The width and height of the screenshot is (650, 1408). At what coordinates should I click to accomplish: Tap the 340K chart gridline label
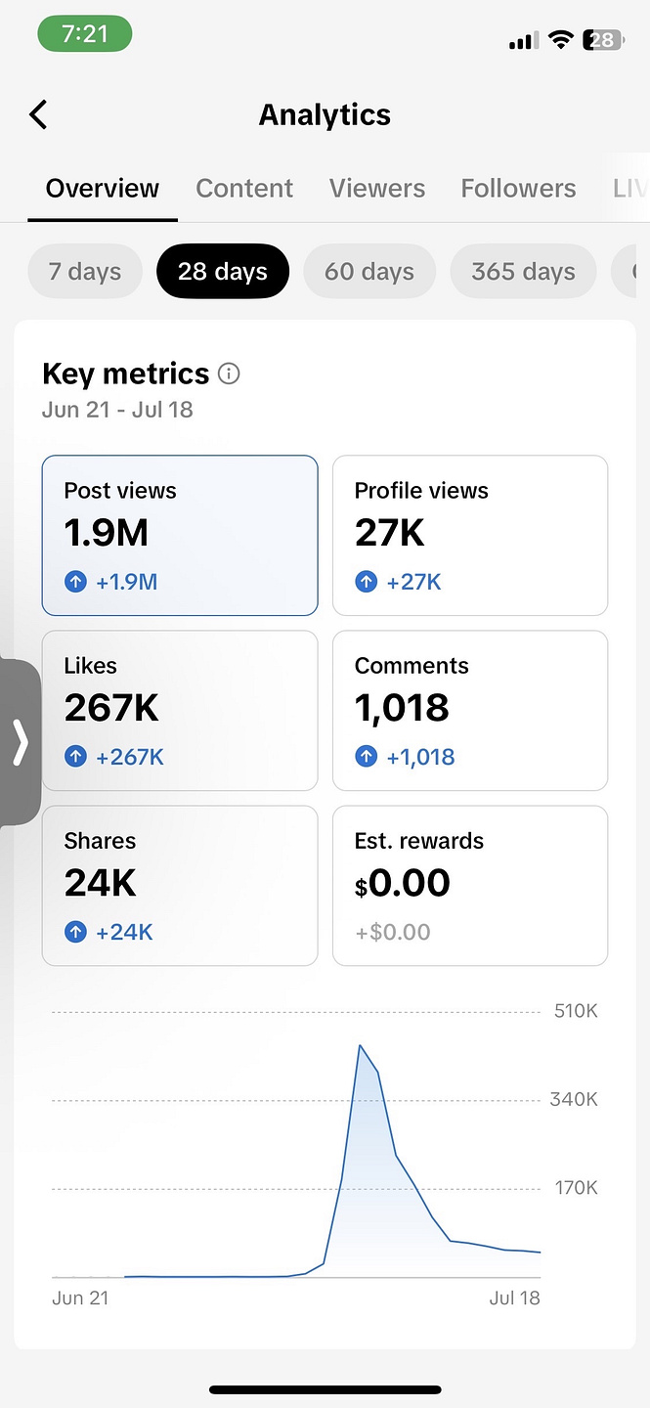click(x=574, y=1100)
